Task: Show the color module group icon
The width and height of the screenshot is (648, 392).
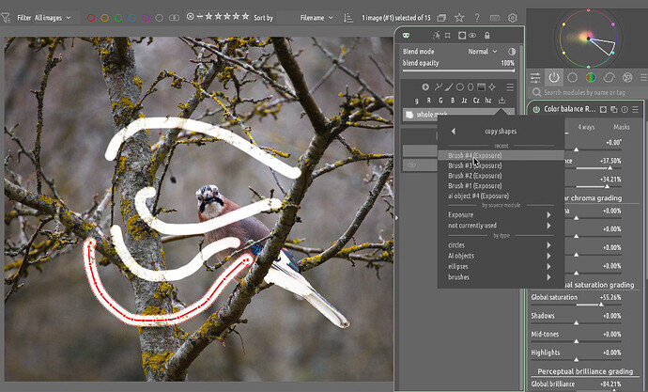Action: 591,77
